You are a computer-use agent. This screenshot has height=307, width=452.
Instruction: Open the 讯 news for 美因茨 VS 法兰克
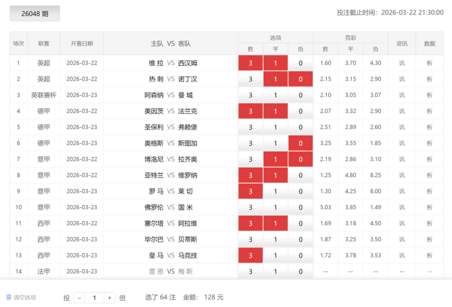point(402,111)
